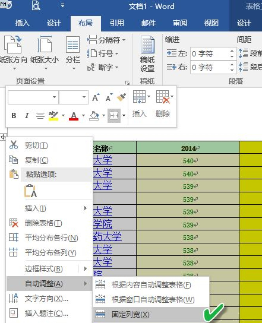This screenshot has height=323, width=262.
Task: Select Format Painter brush icon
Action: click(121, 97)
